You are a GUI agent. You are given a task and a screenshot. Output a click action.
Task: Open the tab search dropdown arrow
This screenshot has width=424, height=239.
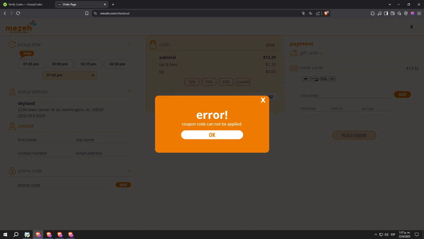390,5
